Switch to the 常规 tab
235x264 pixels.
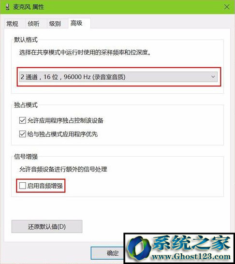(x=12, y=24)
